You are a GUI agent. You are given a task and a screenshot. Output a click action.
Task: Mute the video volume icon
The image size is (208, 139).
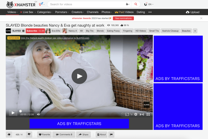(38, 114)
